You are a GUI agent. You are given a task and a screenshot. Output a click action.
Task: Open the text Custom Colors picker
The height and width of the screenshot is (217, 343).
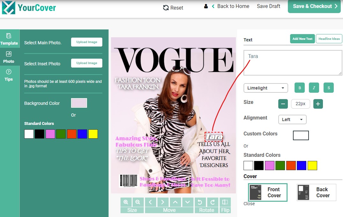pyautogui.click(x=301, y=135)
